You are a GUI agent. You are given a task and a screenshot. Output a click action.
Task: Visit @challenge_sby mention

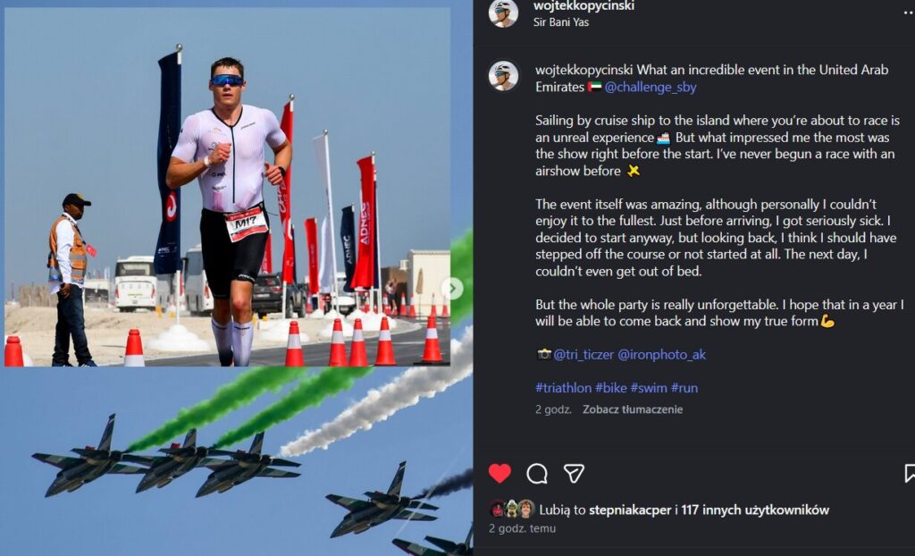(x=651, y=87)
